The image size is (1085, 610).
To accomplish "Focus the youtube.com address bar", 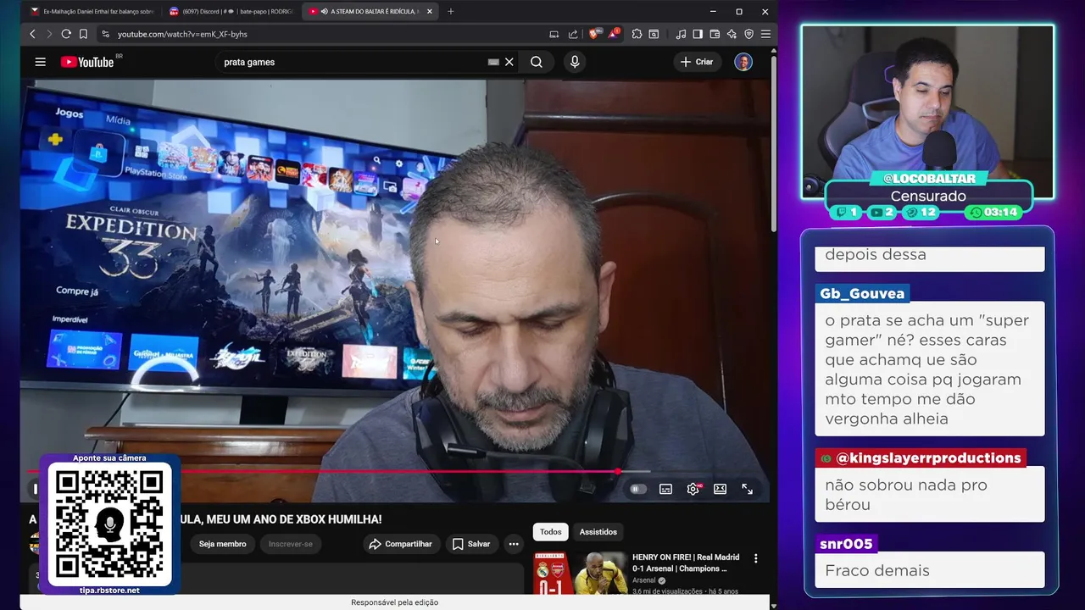I will (322, 34).
